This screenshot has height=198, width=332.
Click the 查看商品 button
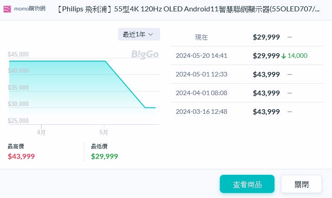point(247,184)
